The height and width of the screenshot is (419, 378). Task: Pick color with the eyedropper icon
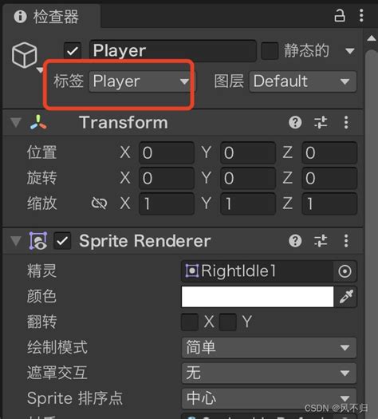pos(346,297)
